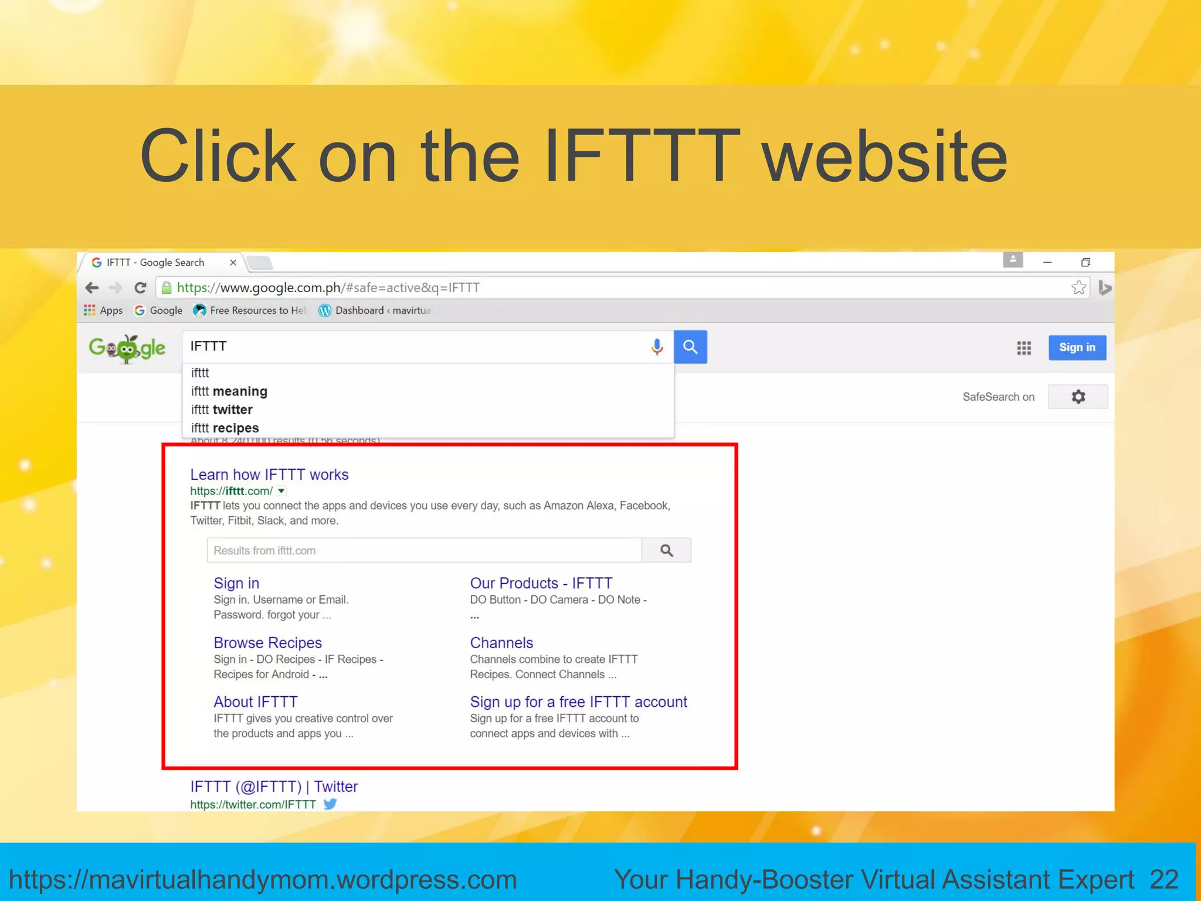Click the SafeSearch on label
Image resolution: width=1201 pixels, height=901 pixels.
(x=998, y=397)
